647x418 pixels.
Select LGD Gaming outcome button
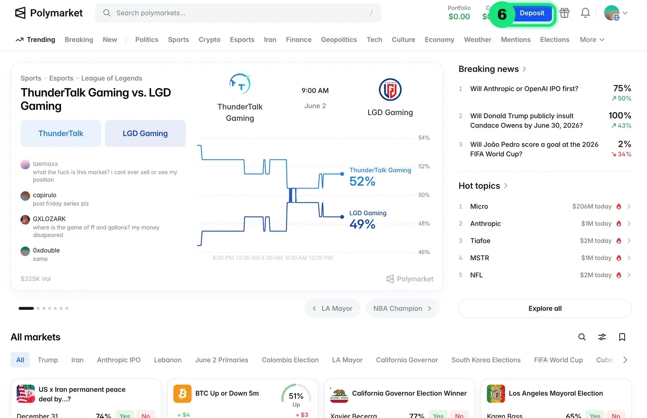pyautogui.click(x=145, y=134)
